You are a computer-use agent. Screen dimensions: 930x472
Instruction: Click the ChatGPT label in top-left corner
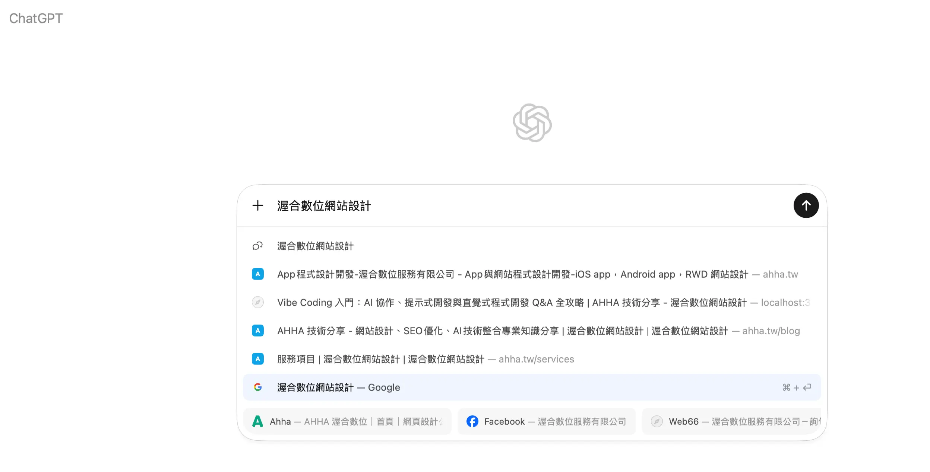pyautogui.click(x=36, y=18)
